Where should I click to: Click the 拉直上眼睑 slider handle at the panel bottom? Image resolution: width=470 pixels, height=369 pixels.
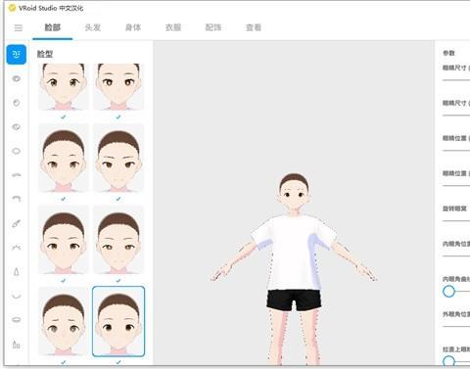pyautogui.click(x=448, y=361)
